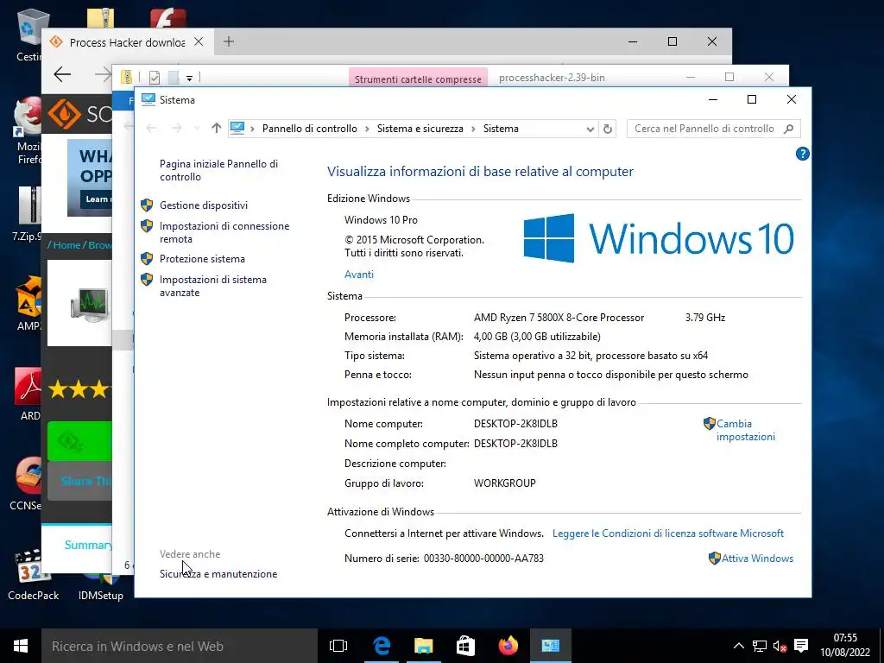The height and width of the screenshot is (663, 884).
Task: Click the network icon in system tray
Action: [760, 646]
